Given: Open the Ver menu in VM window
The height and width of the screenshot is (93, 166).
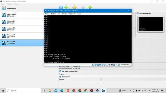Looking at the screenshot, I should [59, 14].
